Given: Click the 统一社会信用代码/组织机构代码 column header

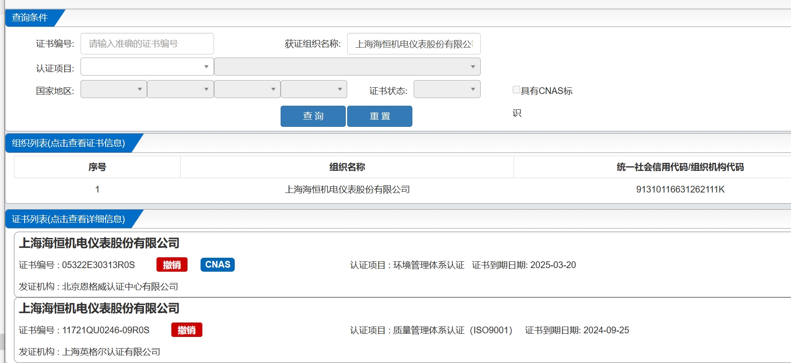Looking at the screenshot, I should (680, 167).
